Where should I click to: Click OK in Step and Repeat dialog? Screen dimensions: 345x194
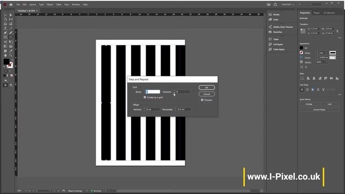206,87
